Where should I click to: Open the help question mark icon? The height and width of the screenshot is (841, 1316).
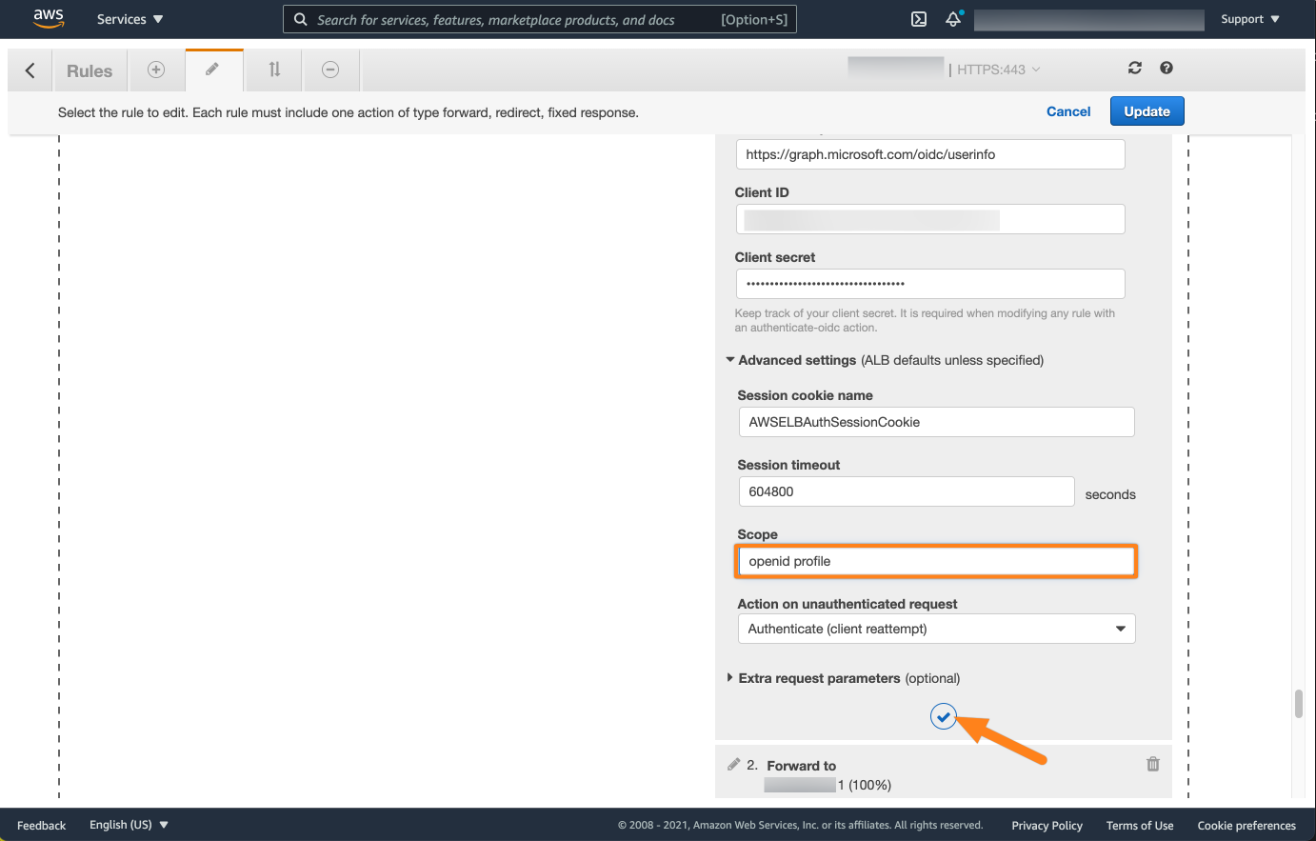pyautogui.click(x=1166, y=68)
